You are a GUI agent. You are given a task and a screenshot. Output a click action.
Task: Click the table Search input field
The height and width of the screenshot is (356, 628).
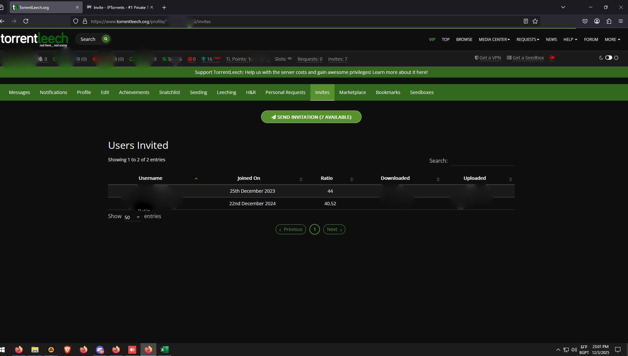[482, 161]
